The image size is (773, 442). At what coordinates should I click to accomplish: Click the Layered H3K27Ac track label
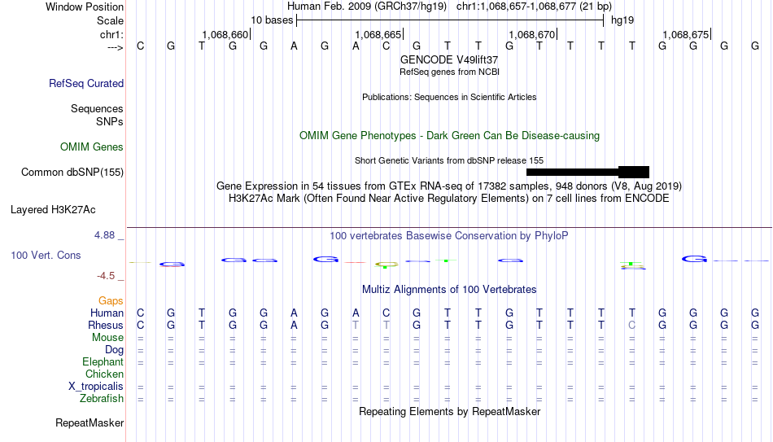pos(53,210)
